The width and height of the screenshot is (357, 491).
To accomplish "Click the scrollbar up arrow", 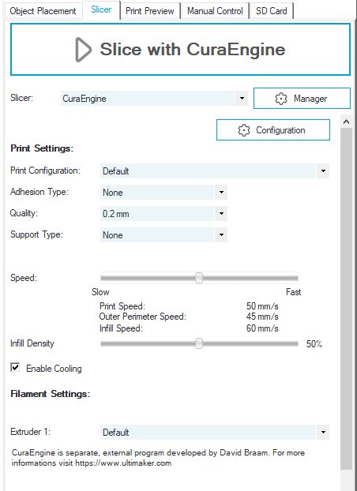I will point(346,122).
